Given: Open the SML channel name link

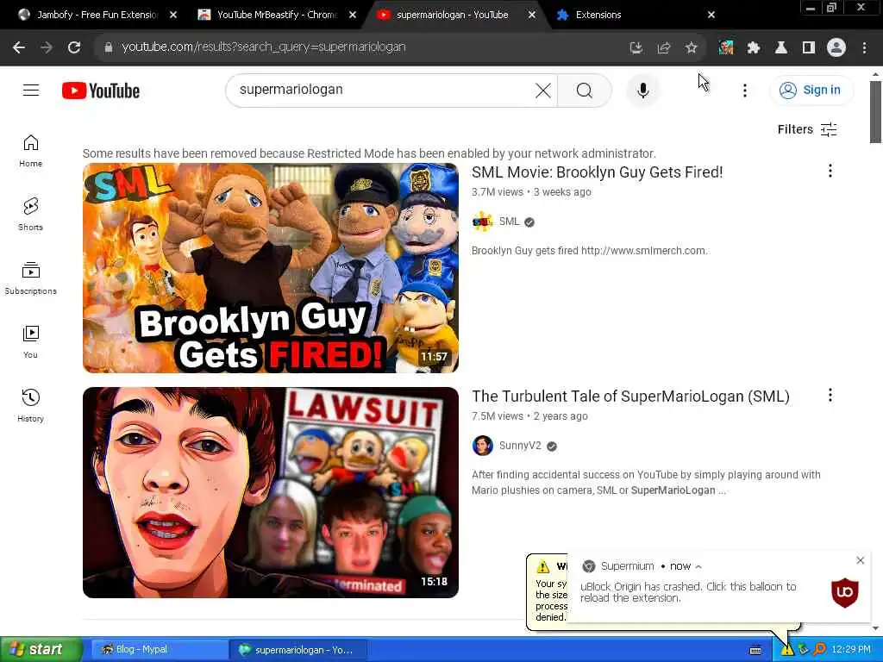Looking at the screenshot, I should pos(509,222).
